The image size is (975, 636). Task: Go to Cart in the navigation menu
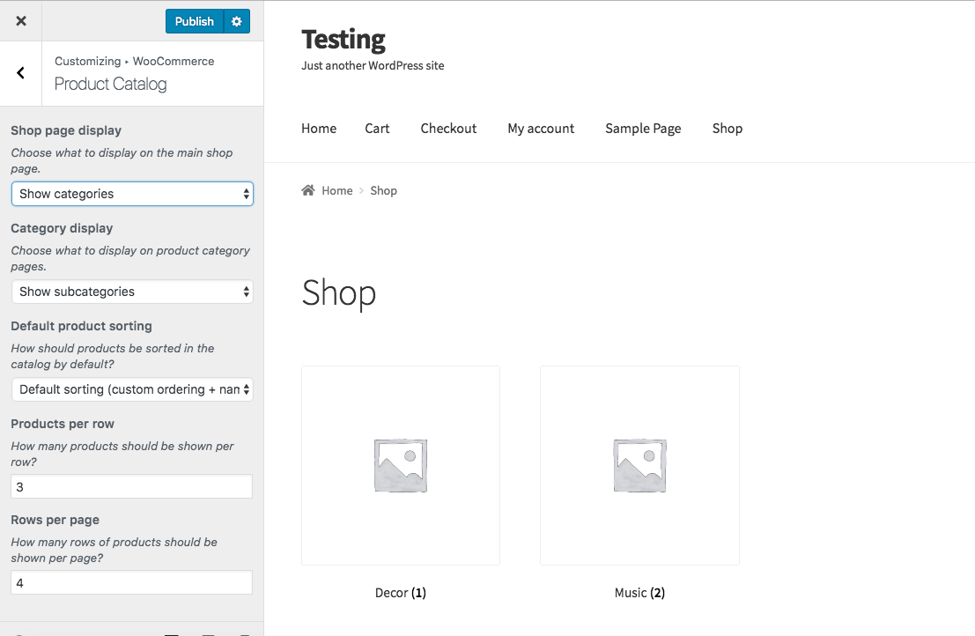377,129
